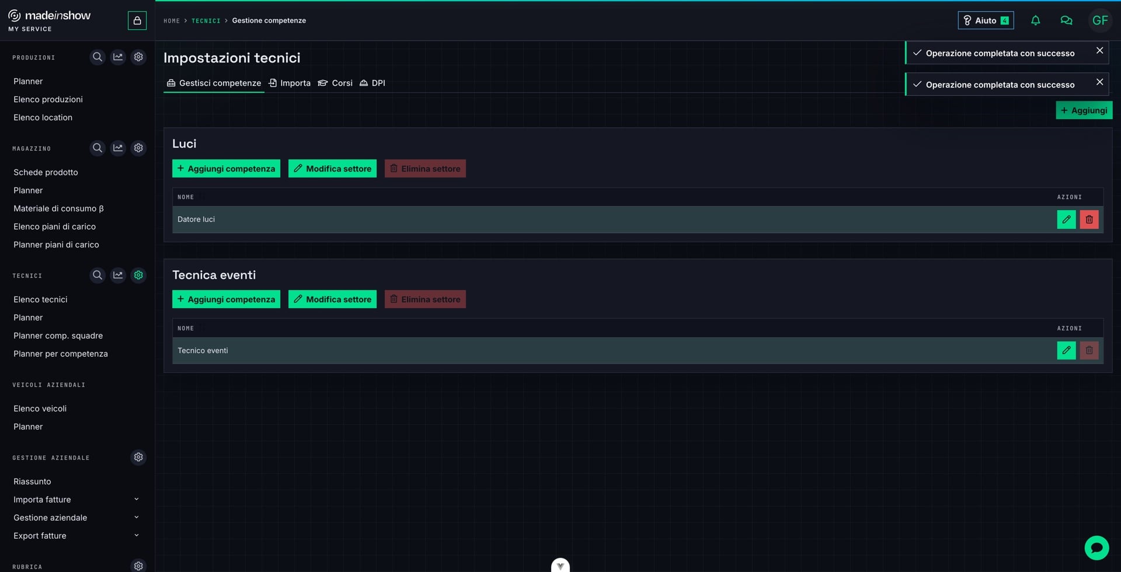Open Tecnici settings gear icon
The width and height of the screenshot is (1121, 572).
(x=138, y=275)
